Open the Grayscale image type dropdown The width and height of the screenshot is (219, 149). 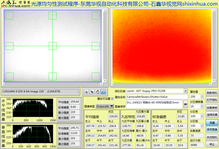point(105,106)
